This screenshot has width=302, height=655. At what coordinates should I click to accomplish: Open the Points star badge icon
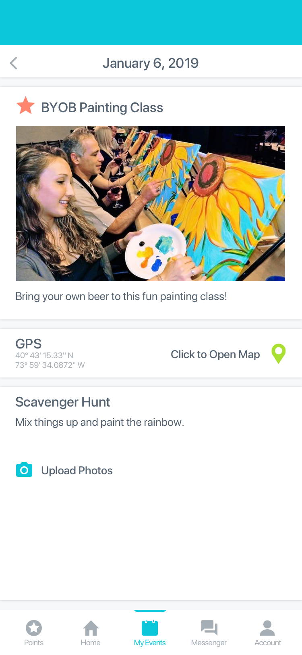coord(34,628)
